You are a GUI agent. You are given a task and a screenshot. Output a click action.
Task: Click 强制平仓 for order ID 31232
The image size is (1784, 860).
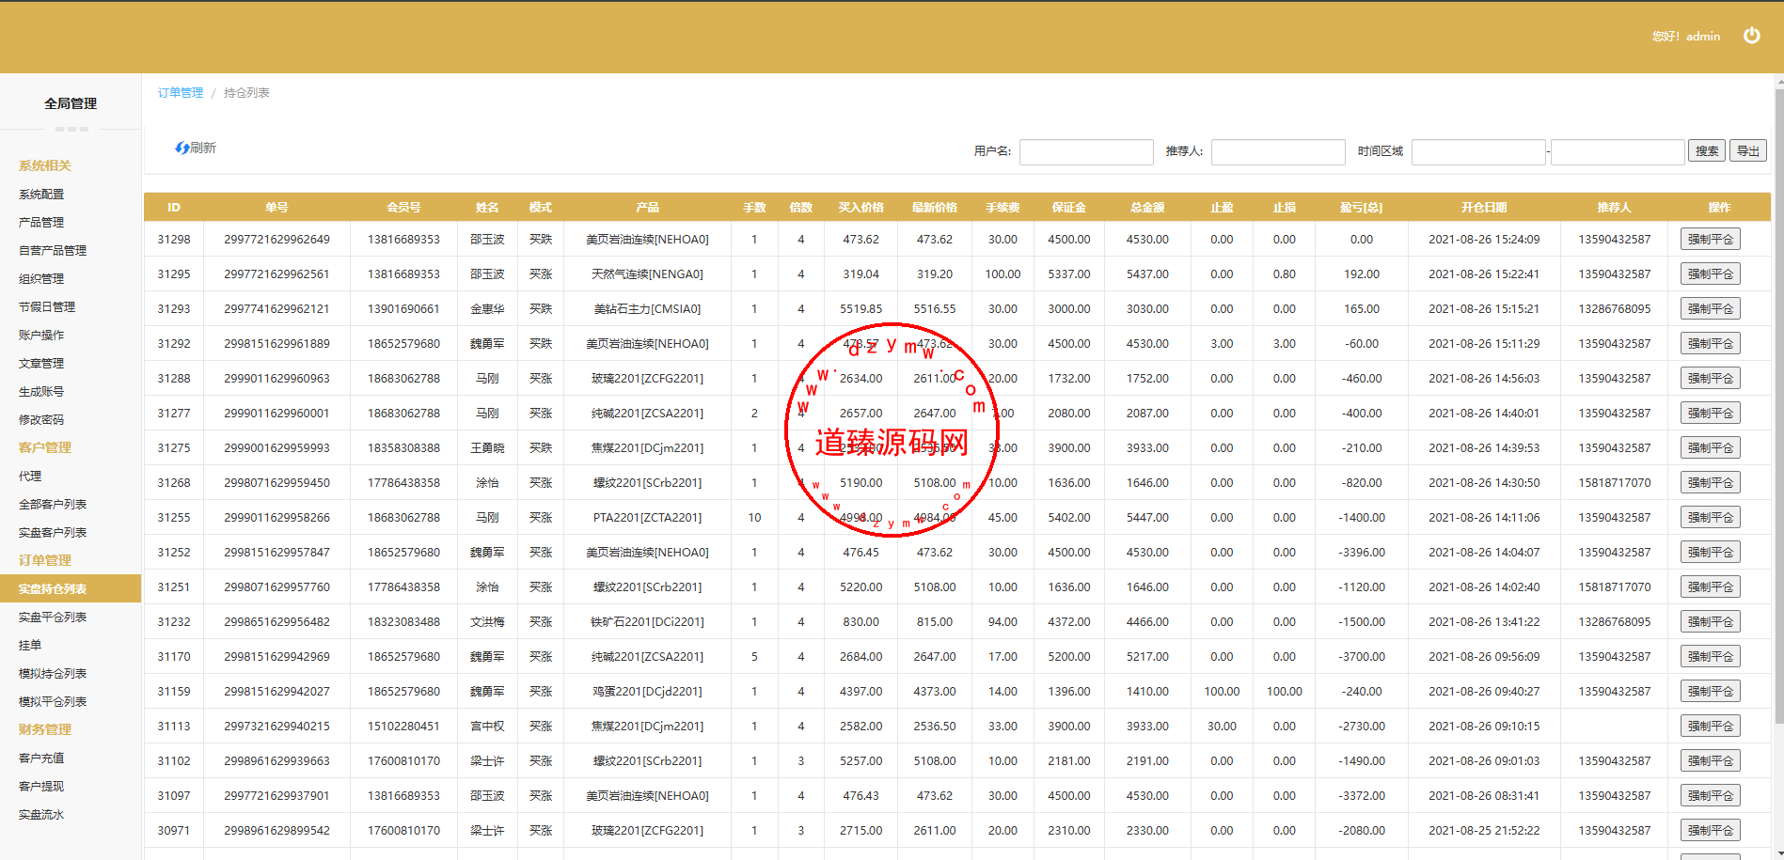point(1710,622)
